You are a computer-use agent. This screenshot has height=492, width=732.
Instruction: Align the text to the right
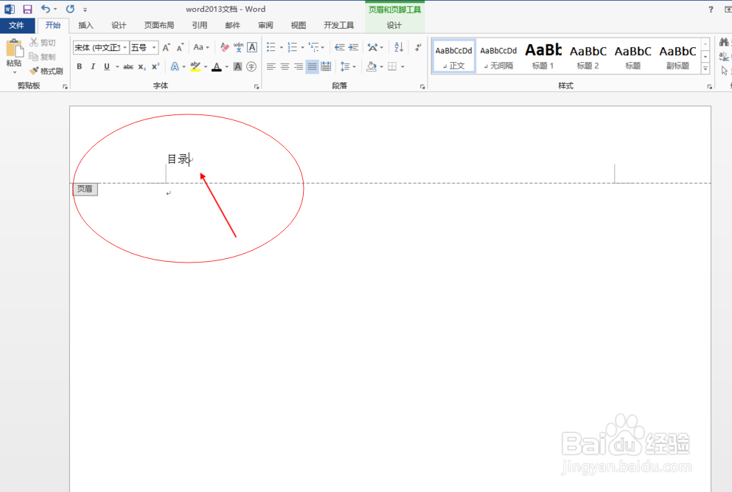299,67
